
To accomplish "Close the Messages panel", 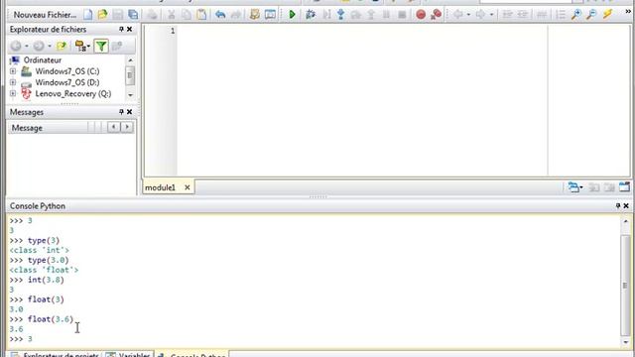I will pos(130,112).
